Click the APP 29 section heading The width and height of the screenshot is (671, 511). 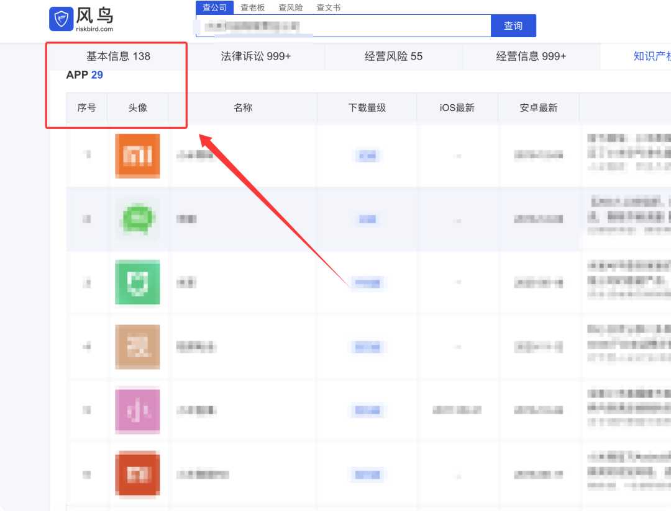(84, 75)
